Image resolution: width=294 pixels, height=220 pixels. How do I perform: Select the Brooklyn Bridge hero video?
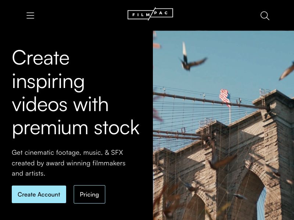coord(223,125)
